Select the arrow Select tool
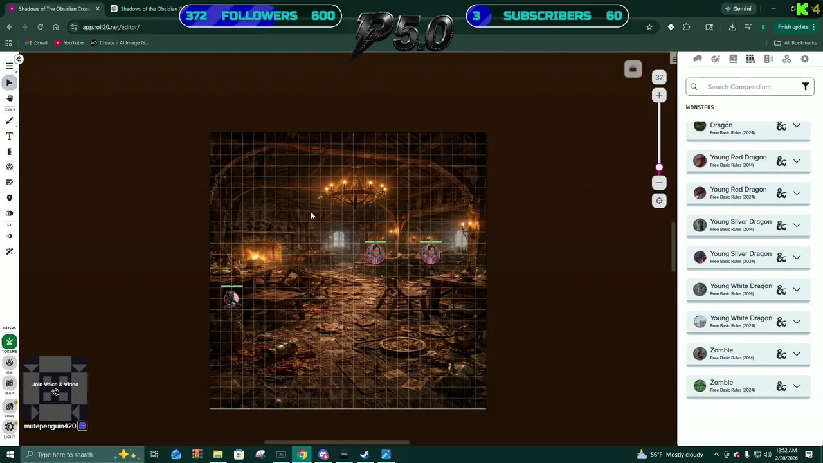 click(9, 82)
